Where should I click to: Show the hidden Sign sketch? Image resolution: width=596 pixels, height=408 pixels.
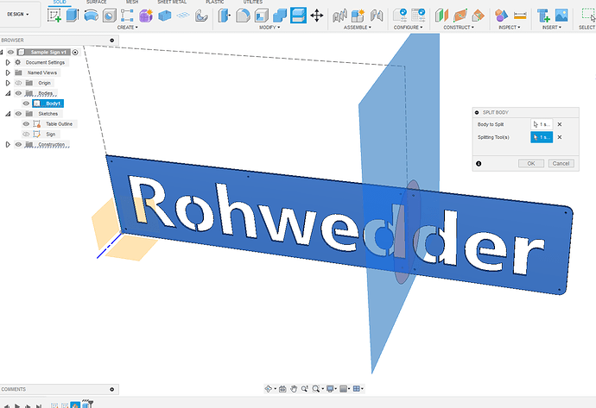click(x=26, y=134)
